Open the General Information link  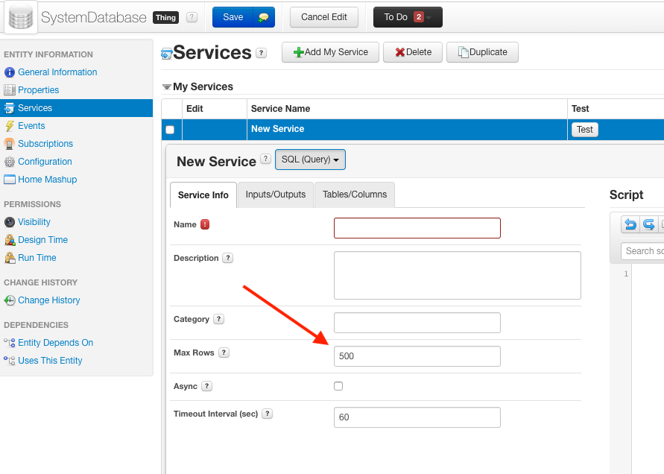57,72
